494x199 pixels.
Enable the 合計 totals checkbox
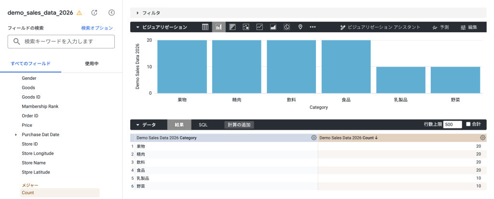pos(468,124)
